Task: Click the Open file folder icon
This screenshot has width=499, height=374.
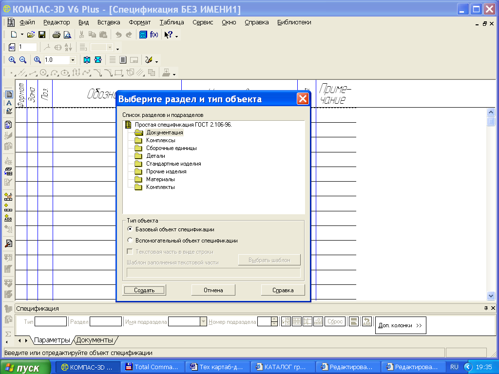Action: click(x=31, y=35)
